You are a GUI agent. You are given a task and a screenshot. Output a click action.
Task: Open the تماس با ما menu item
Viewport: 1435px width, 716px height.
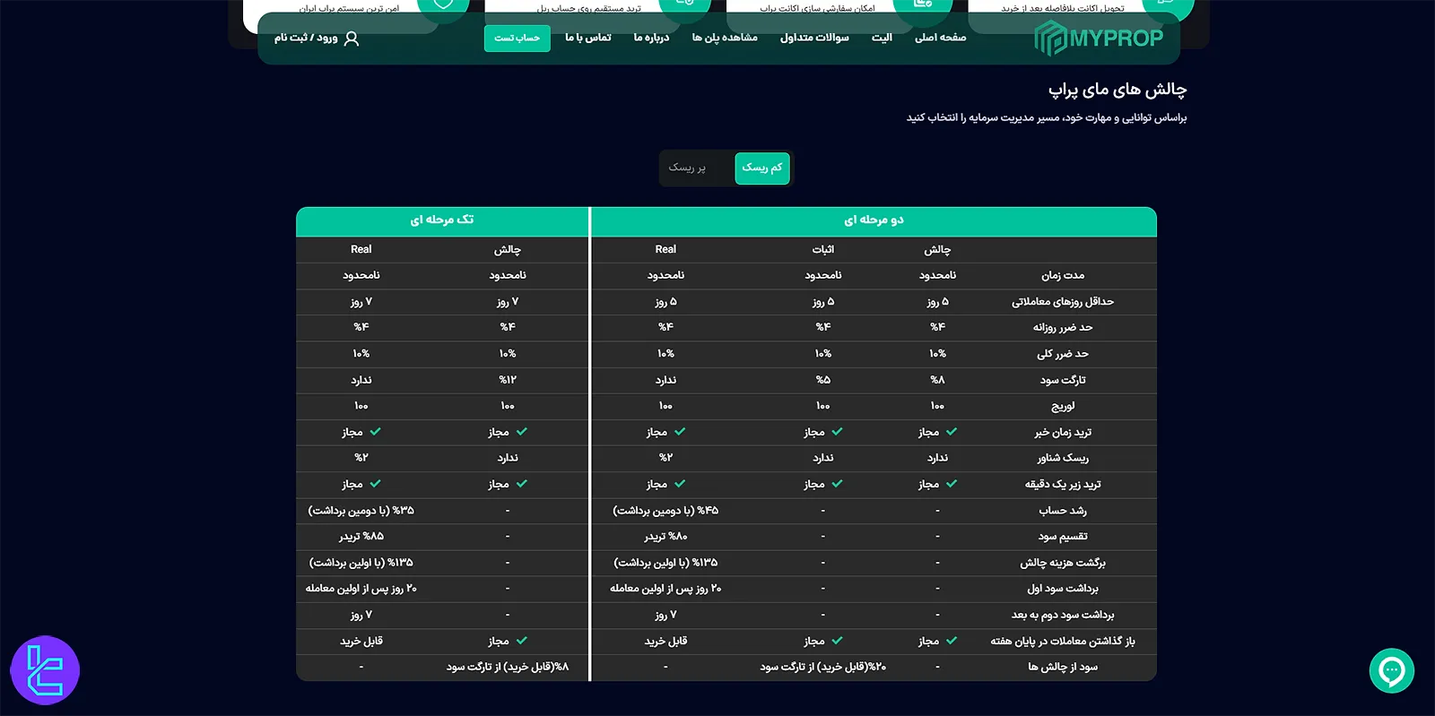coord(588,38)
